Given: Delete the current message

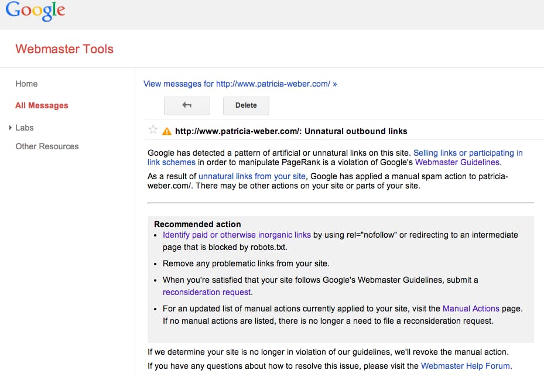Looking at the screenshot, I should (246, 105).
